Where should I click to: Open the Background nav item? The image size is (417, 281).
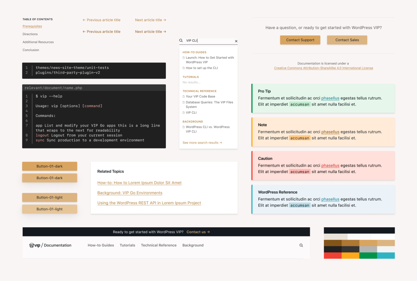tap(193, 245)
